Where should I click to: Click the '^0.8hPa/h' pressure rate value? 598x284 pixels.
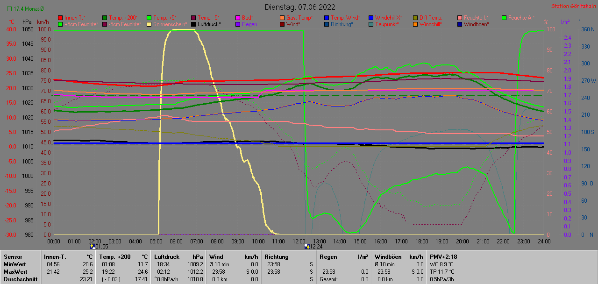167,279
